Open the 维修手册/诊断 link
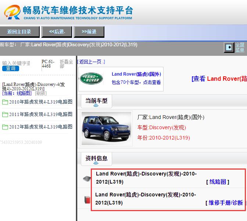This screenshot has height=221, width=247. click(x=226, y=203)
